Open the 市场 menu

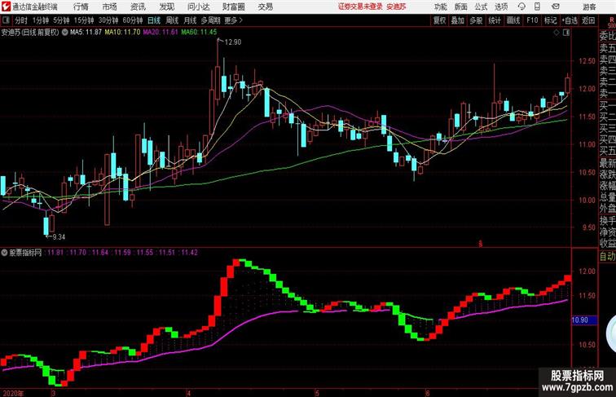(x=109, y=7)
